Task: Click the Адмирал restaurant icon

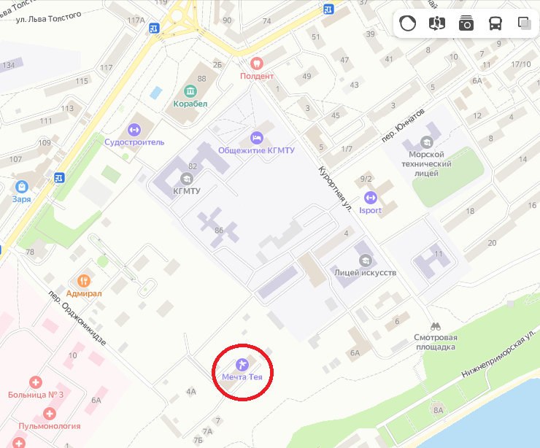Action: pyautogui.click(x=84, y=281)
